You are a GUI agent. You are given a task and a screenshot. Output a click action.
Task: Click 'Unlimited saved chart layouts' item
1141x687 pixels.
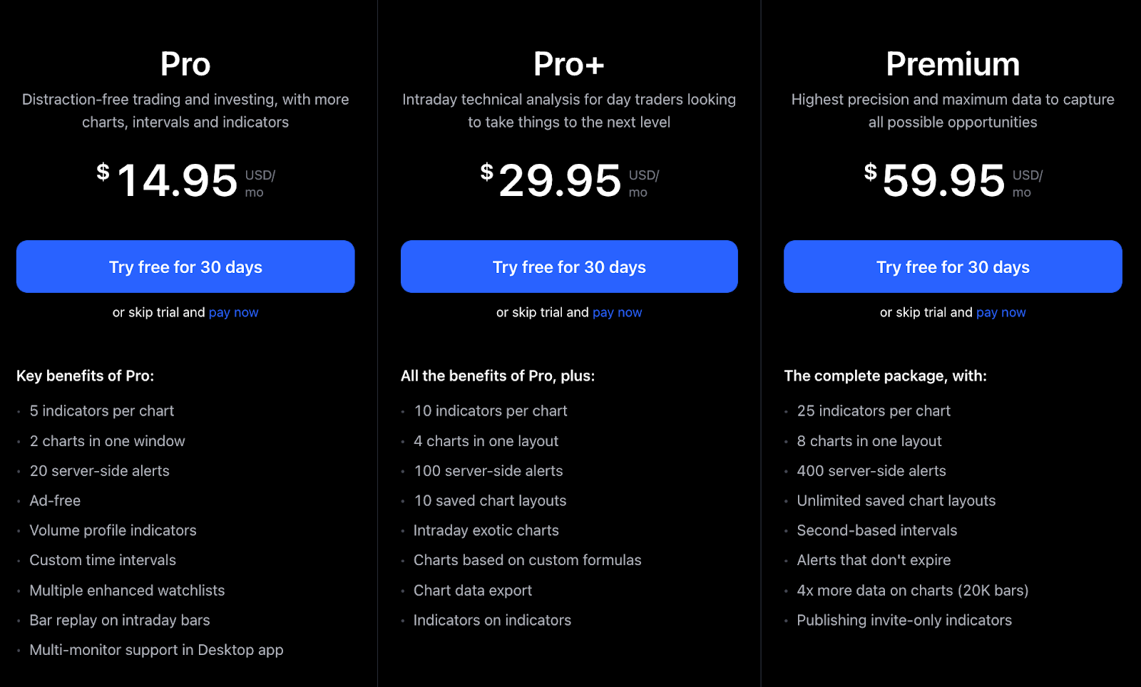[896, 500]
